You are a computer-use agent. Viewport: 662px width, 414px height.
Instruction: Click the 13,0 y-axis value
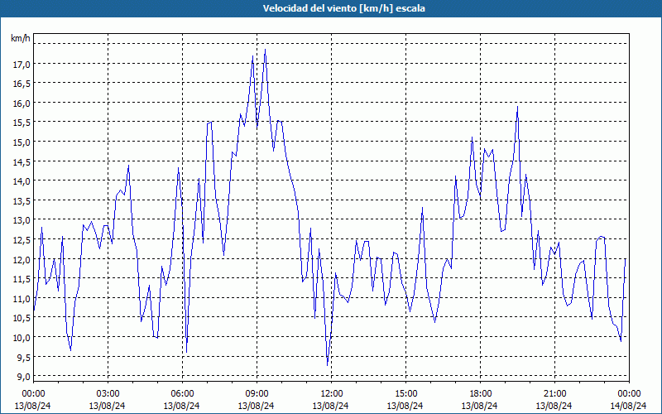coord(22,220)
